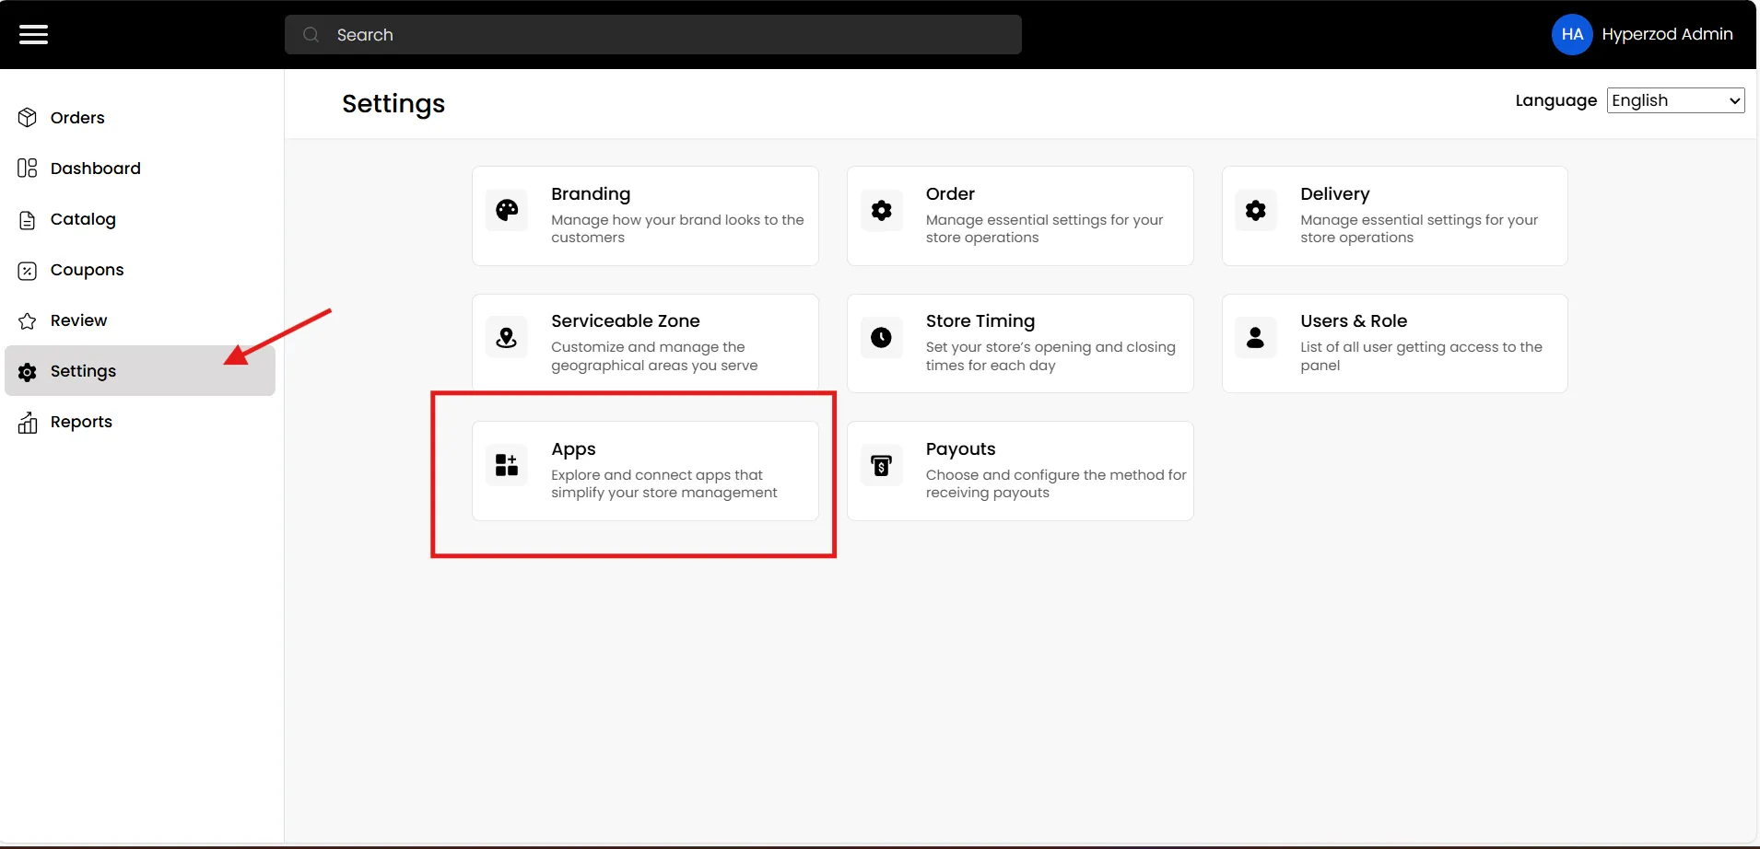Viewport: 1760px width, 849px height.
Task: Click the Apps grid-plus icon
Action: [x=507, y=465]
